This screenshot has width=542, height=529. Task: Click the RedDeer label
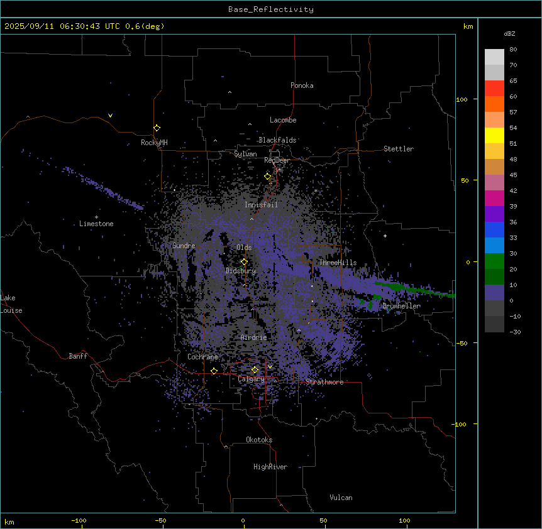pyautogui.click(x=277, y=160)
